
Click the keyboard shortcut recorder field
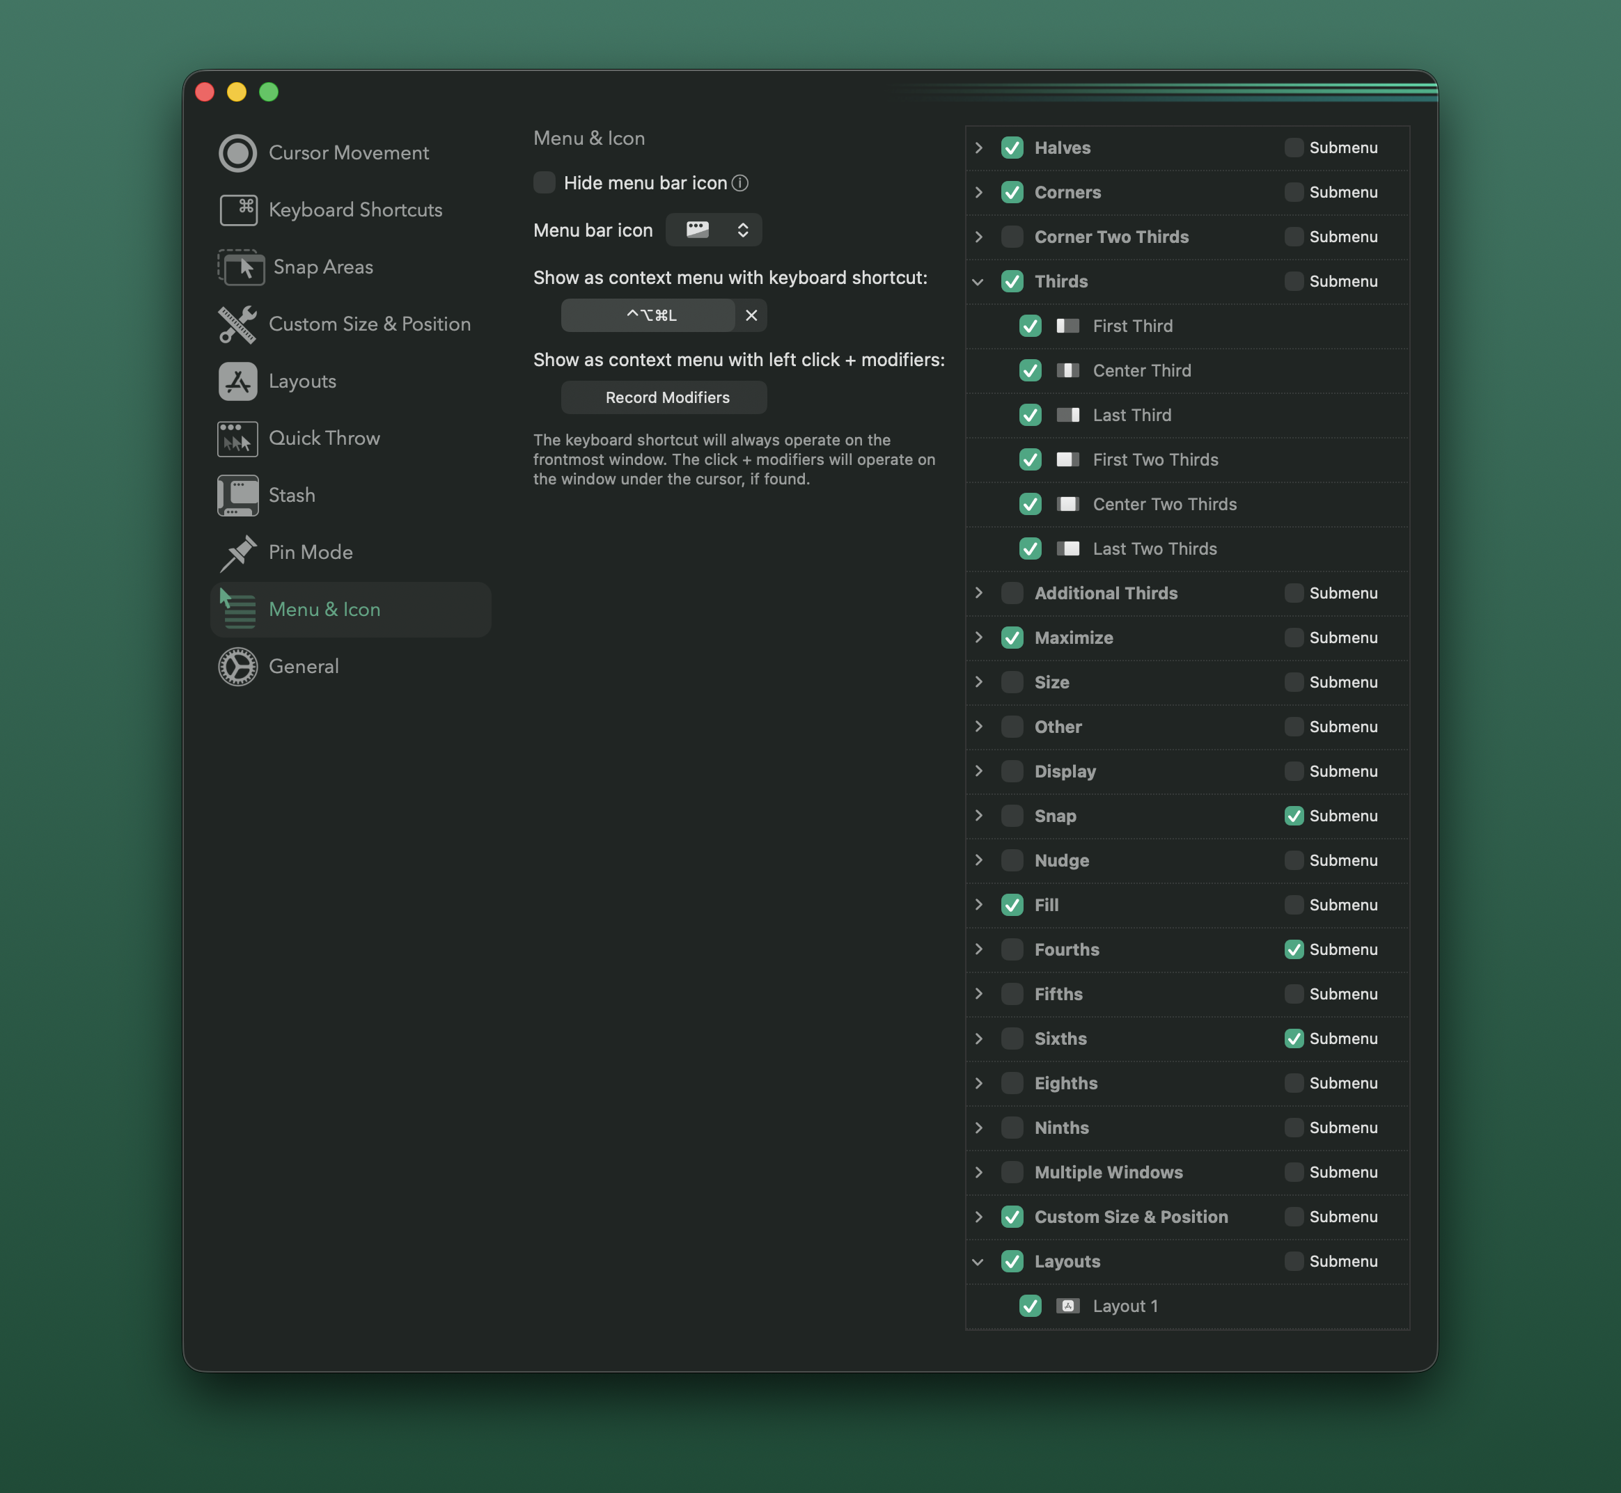click(x=648, y=315)
